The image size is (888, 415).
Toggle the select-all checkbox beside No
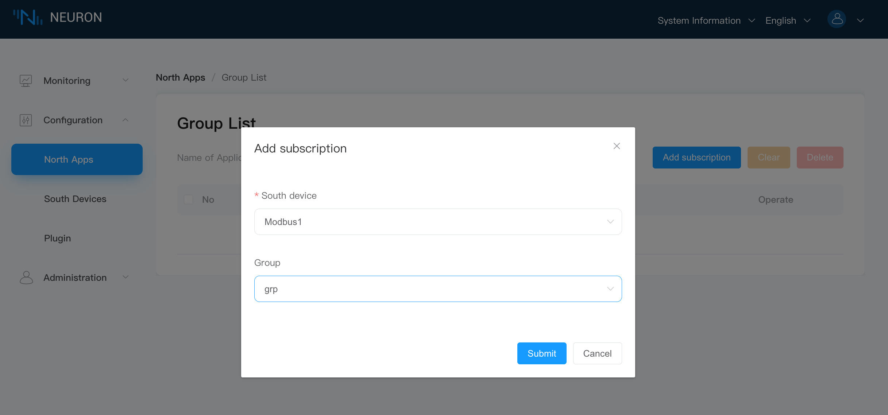pyautogui.click(x=188, y=199)
